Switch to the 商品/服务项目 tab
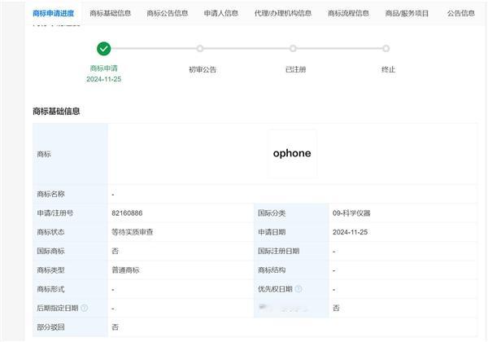 407,13
